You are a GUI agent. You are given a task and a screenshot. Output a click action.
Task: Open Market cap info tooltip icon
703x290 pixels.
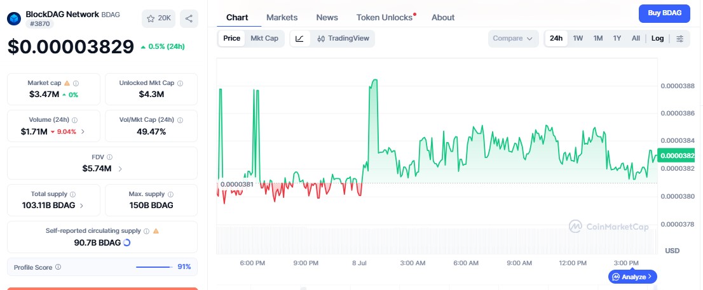click(76, 83)
